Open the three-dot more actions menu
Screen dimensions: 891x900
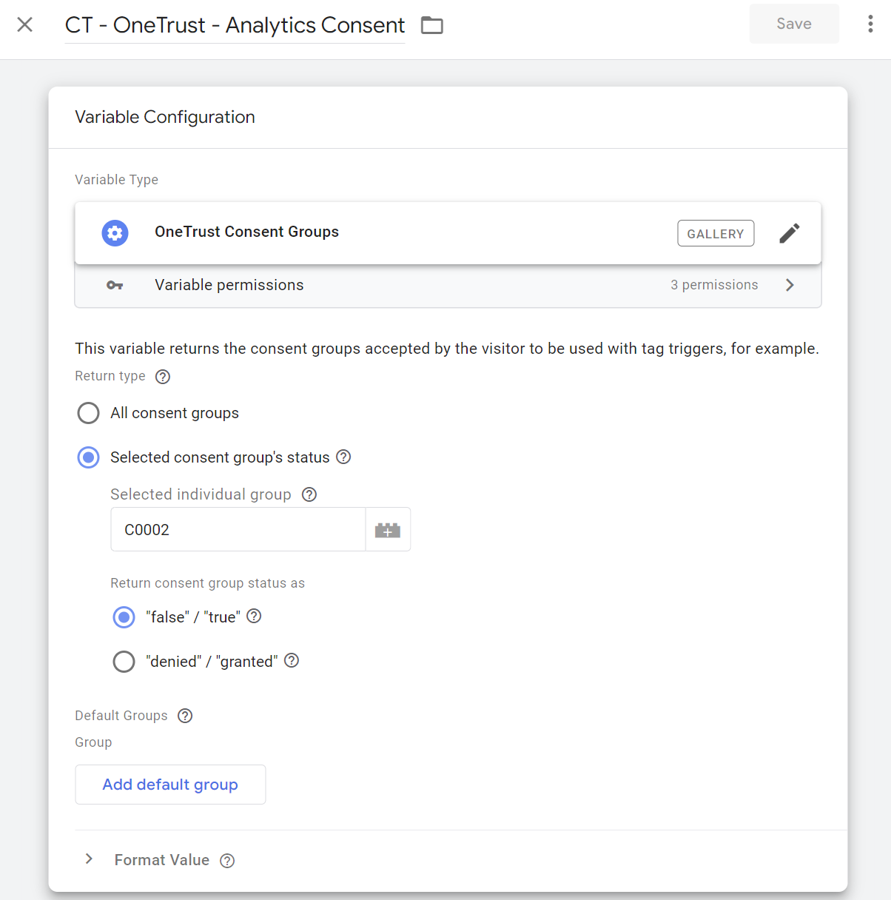pos(870,24)
